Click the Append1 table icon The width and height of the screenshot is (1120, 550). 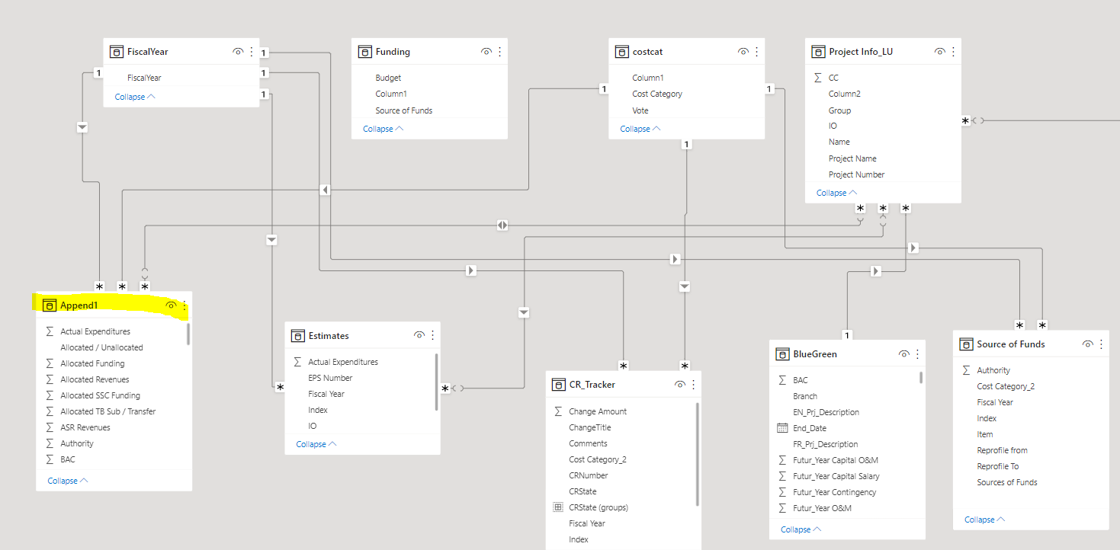[50, 305]
